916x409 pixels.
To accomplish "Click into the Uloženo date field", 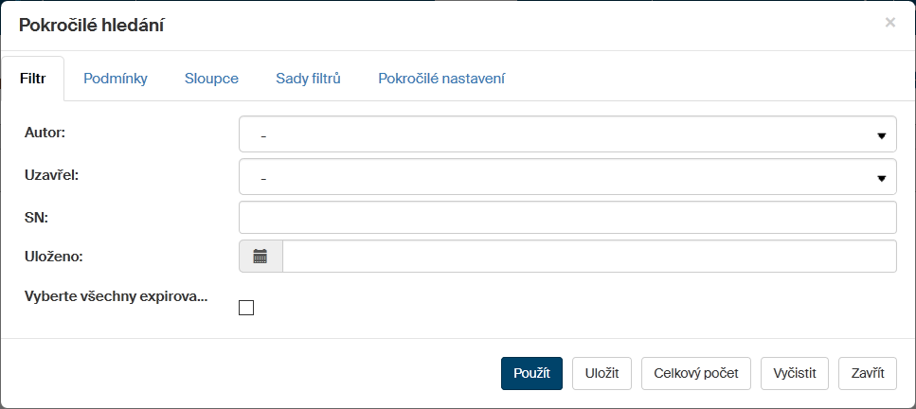I will pyautogui.click(x=589, y=256).
